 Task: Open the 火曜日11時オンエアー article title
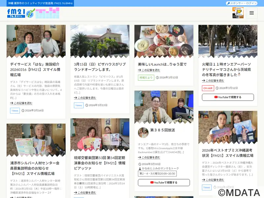226,69
